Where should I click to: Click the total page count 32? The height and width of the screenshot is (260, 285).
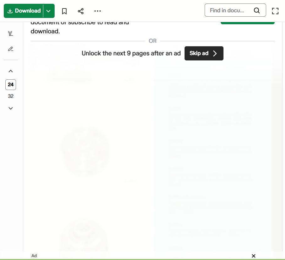pyautogui.click(x=11, y=96)
